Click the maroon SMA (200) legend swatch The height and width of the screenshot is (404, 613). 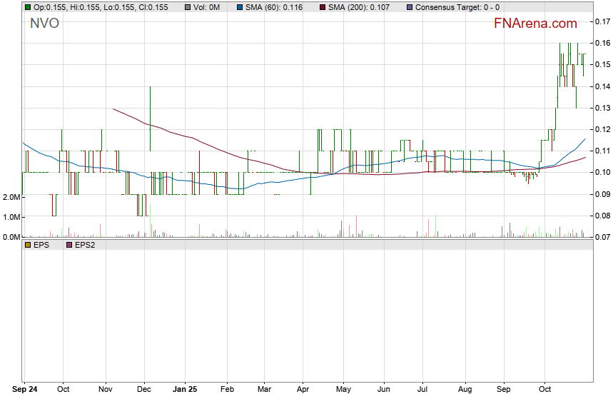322,7
